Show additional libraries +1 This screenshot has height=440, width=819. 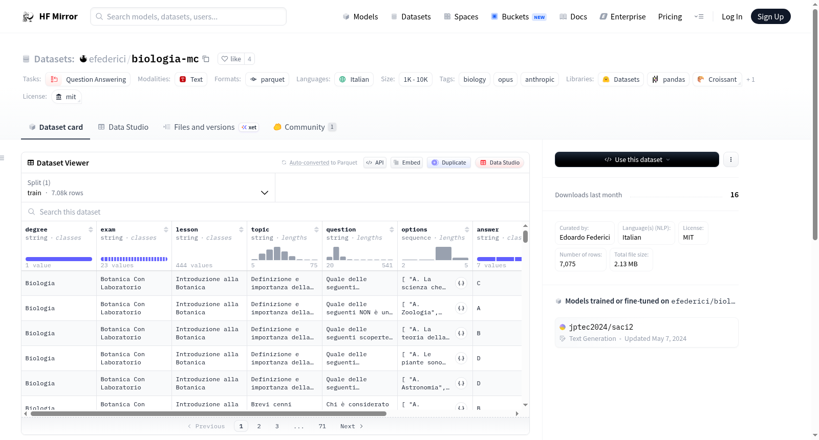750,79
